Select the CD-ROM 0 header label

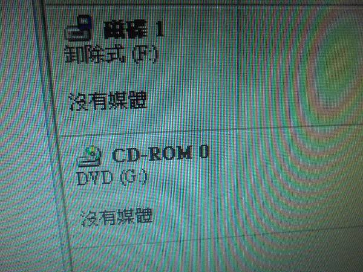[160, 153]
